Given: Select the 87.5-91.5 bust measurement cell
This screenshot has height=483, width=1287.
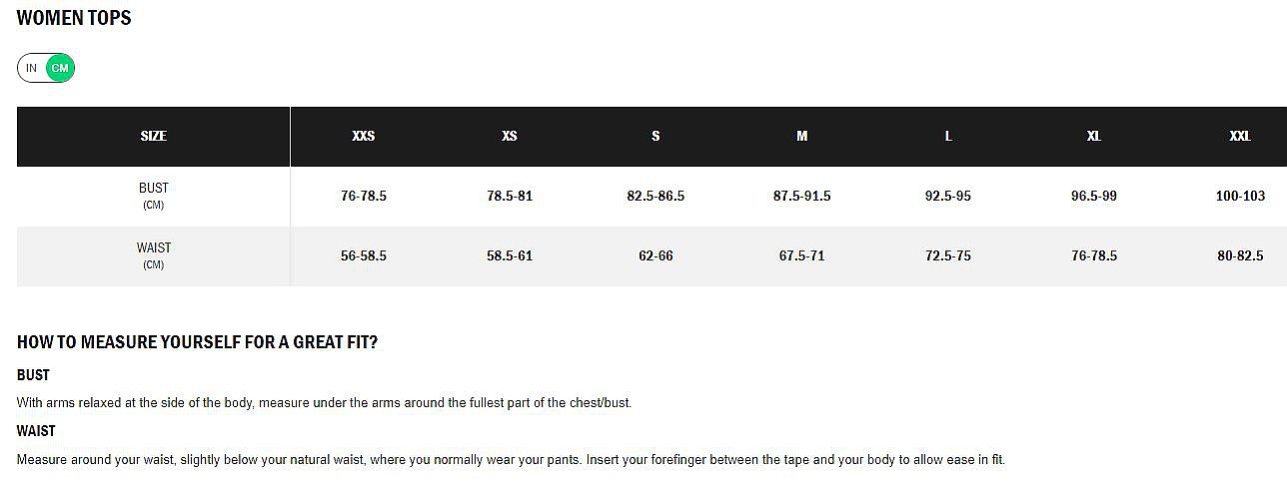Looking at the screenshot, I should (x=802, y=196).
